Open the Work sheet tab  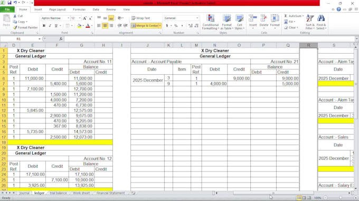[x=81, y=193]
